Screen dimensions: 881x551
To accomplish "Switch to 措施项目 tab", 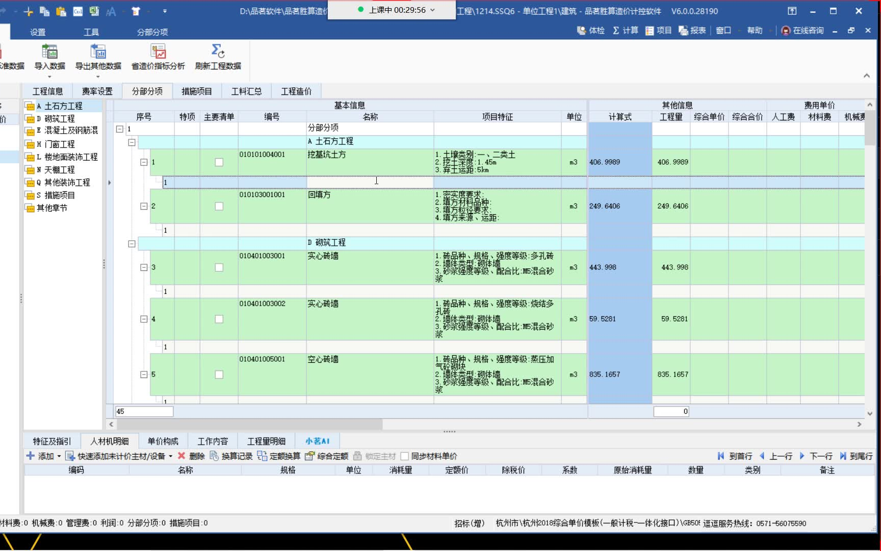I will (196, 91).
